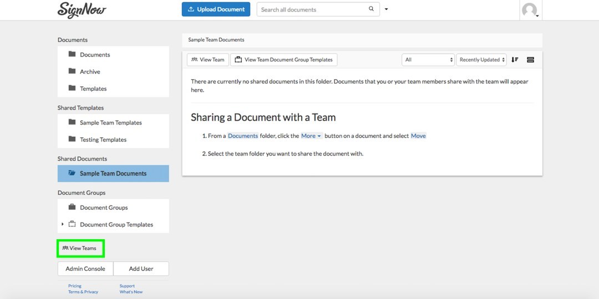Open View Team Document Group Templates
This screenshot has width=599, height=299.
(x=283, y=60)
